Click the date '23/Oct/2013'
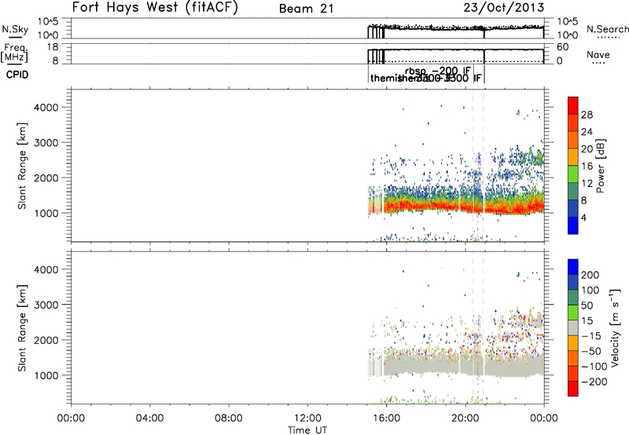The width and height of the screenshot is (629, 435). pos(504,8)
